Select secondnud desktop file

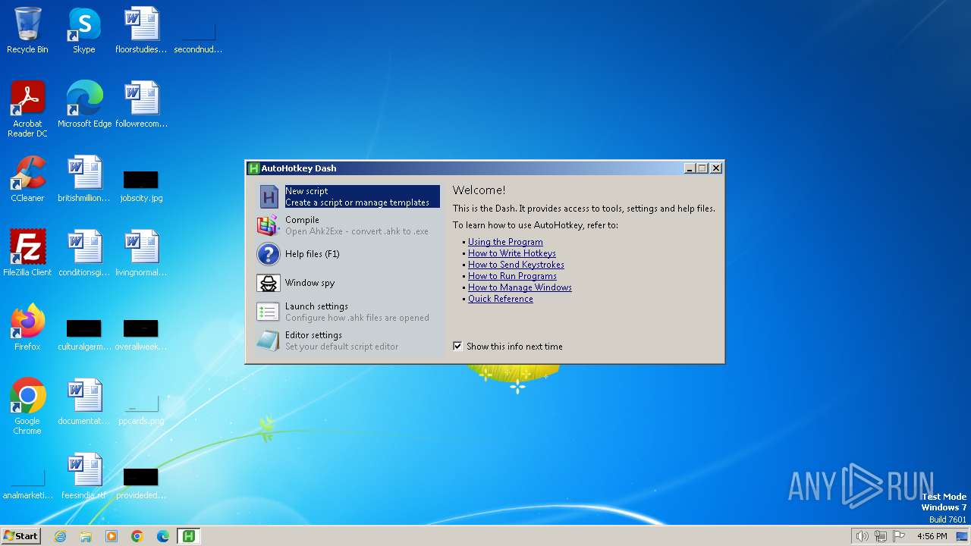coord(198,32)
